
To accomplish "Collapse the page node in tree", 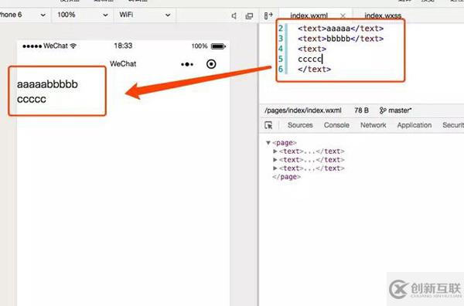I will 268,143.
